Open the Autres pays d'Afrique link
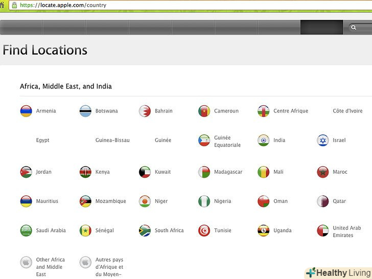Image resolution: width=372 pixels, height=279 pixels. point(109,267)
